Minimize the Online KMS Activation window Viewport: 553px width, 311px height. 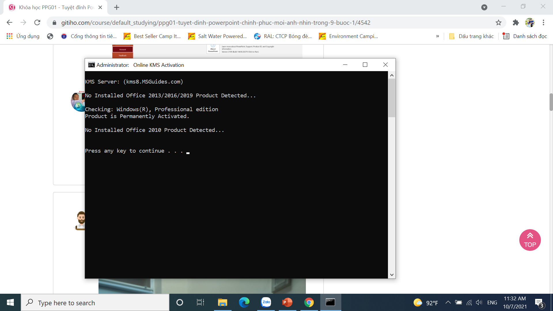click(345, 65)
